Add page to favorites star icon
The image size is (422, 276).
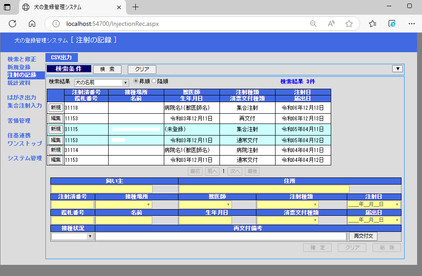click(349, 24)
